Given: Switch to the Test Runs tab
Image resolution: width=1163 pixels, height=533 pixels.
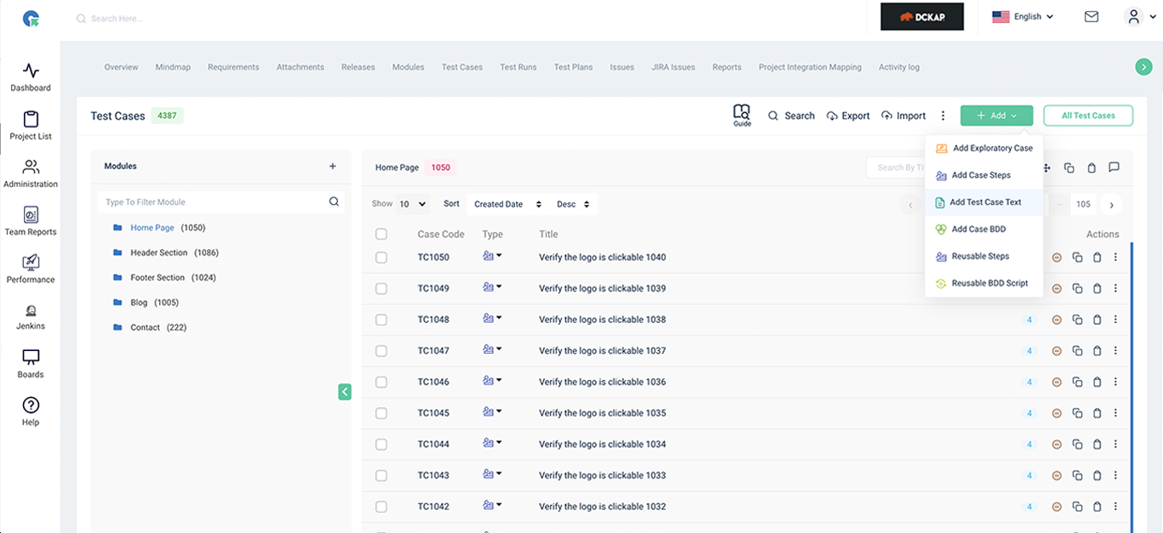Looking at the screenshot, I should pos(518,67).
